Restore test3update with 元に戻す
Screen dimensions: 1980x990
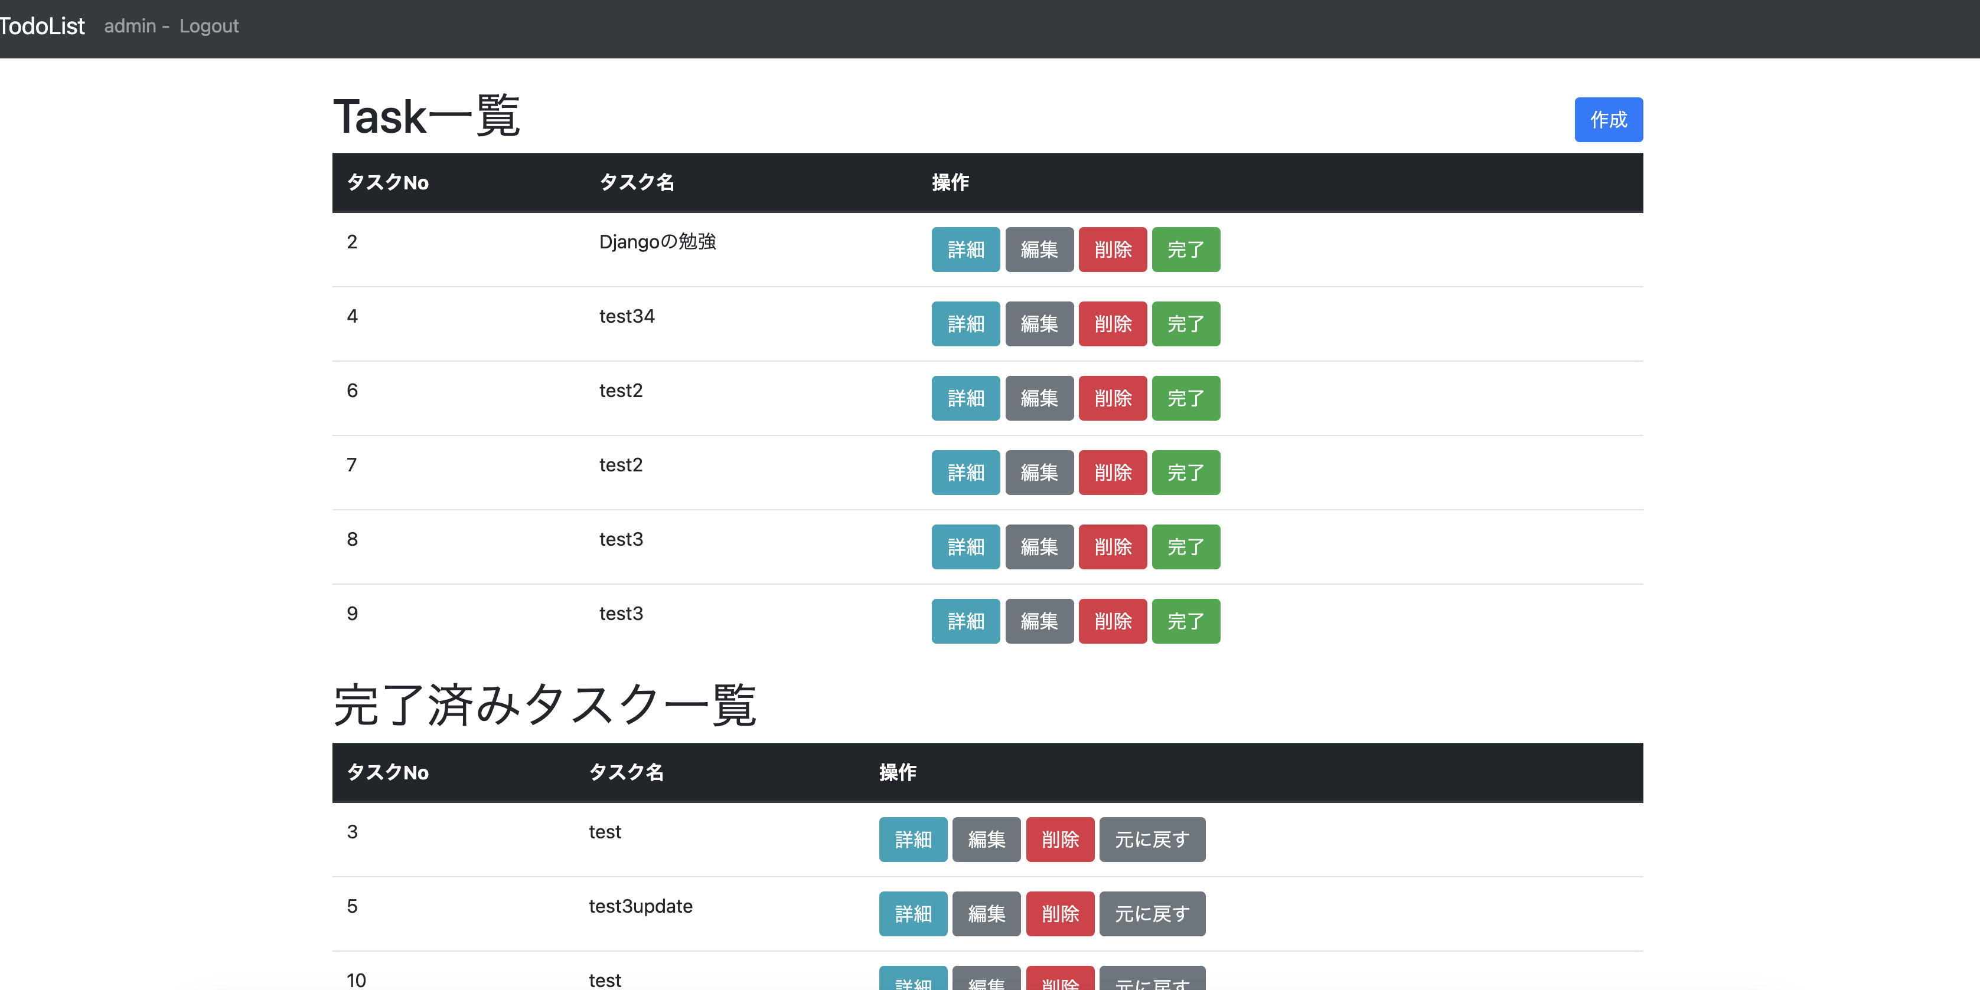1152,914
